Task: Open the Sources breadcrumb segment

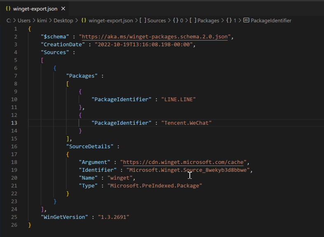Action: pyautogui.click(x=156, y=21)
